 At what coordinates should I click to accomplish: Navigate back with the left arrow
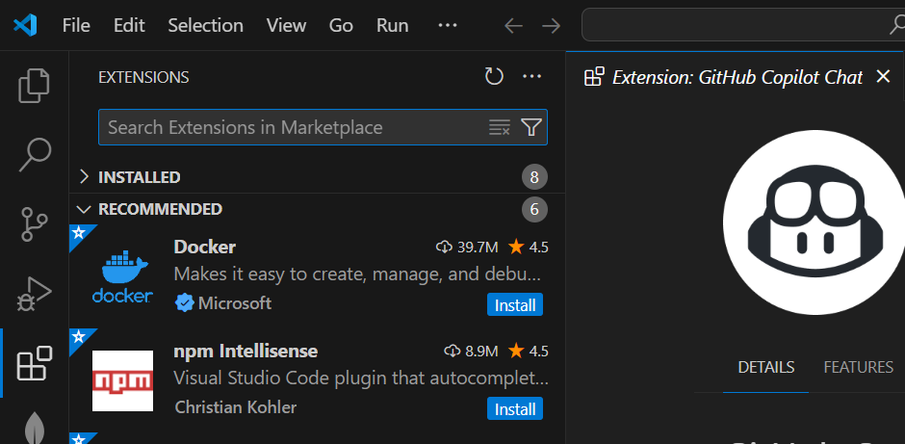[513, 26]
